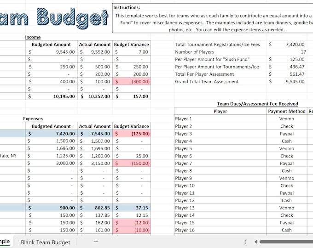Open sheet tab options three-dot icon

(x=246, y=242)
